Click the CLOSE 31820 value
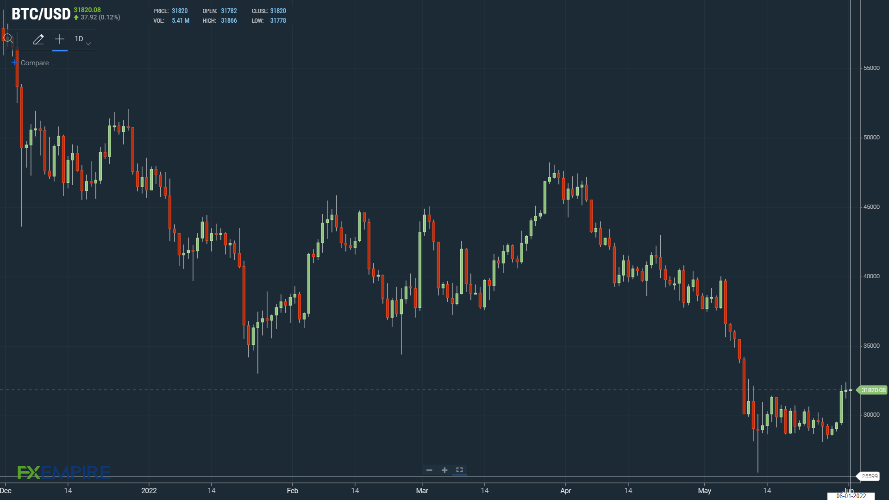This screenshot has height=500, width=889. (x=278, y=11)
